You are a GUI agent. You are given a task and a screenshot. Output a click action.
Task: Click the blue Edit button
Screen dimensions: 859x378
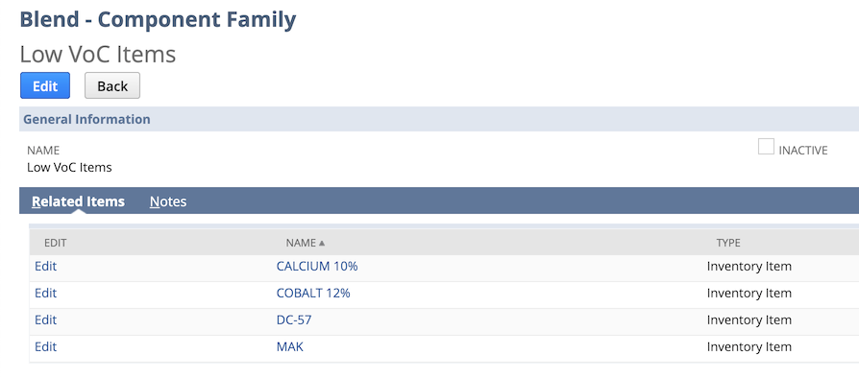click(x=45, y=86)
